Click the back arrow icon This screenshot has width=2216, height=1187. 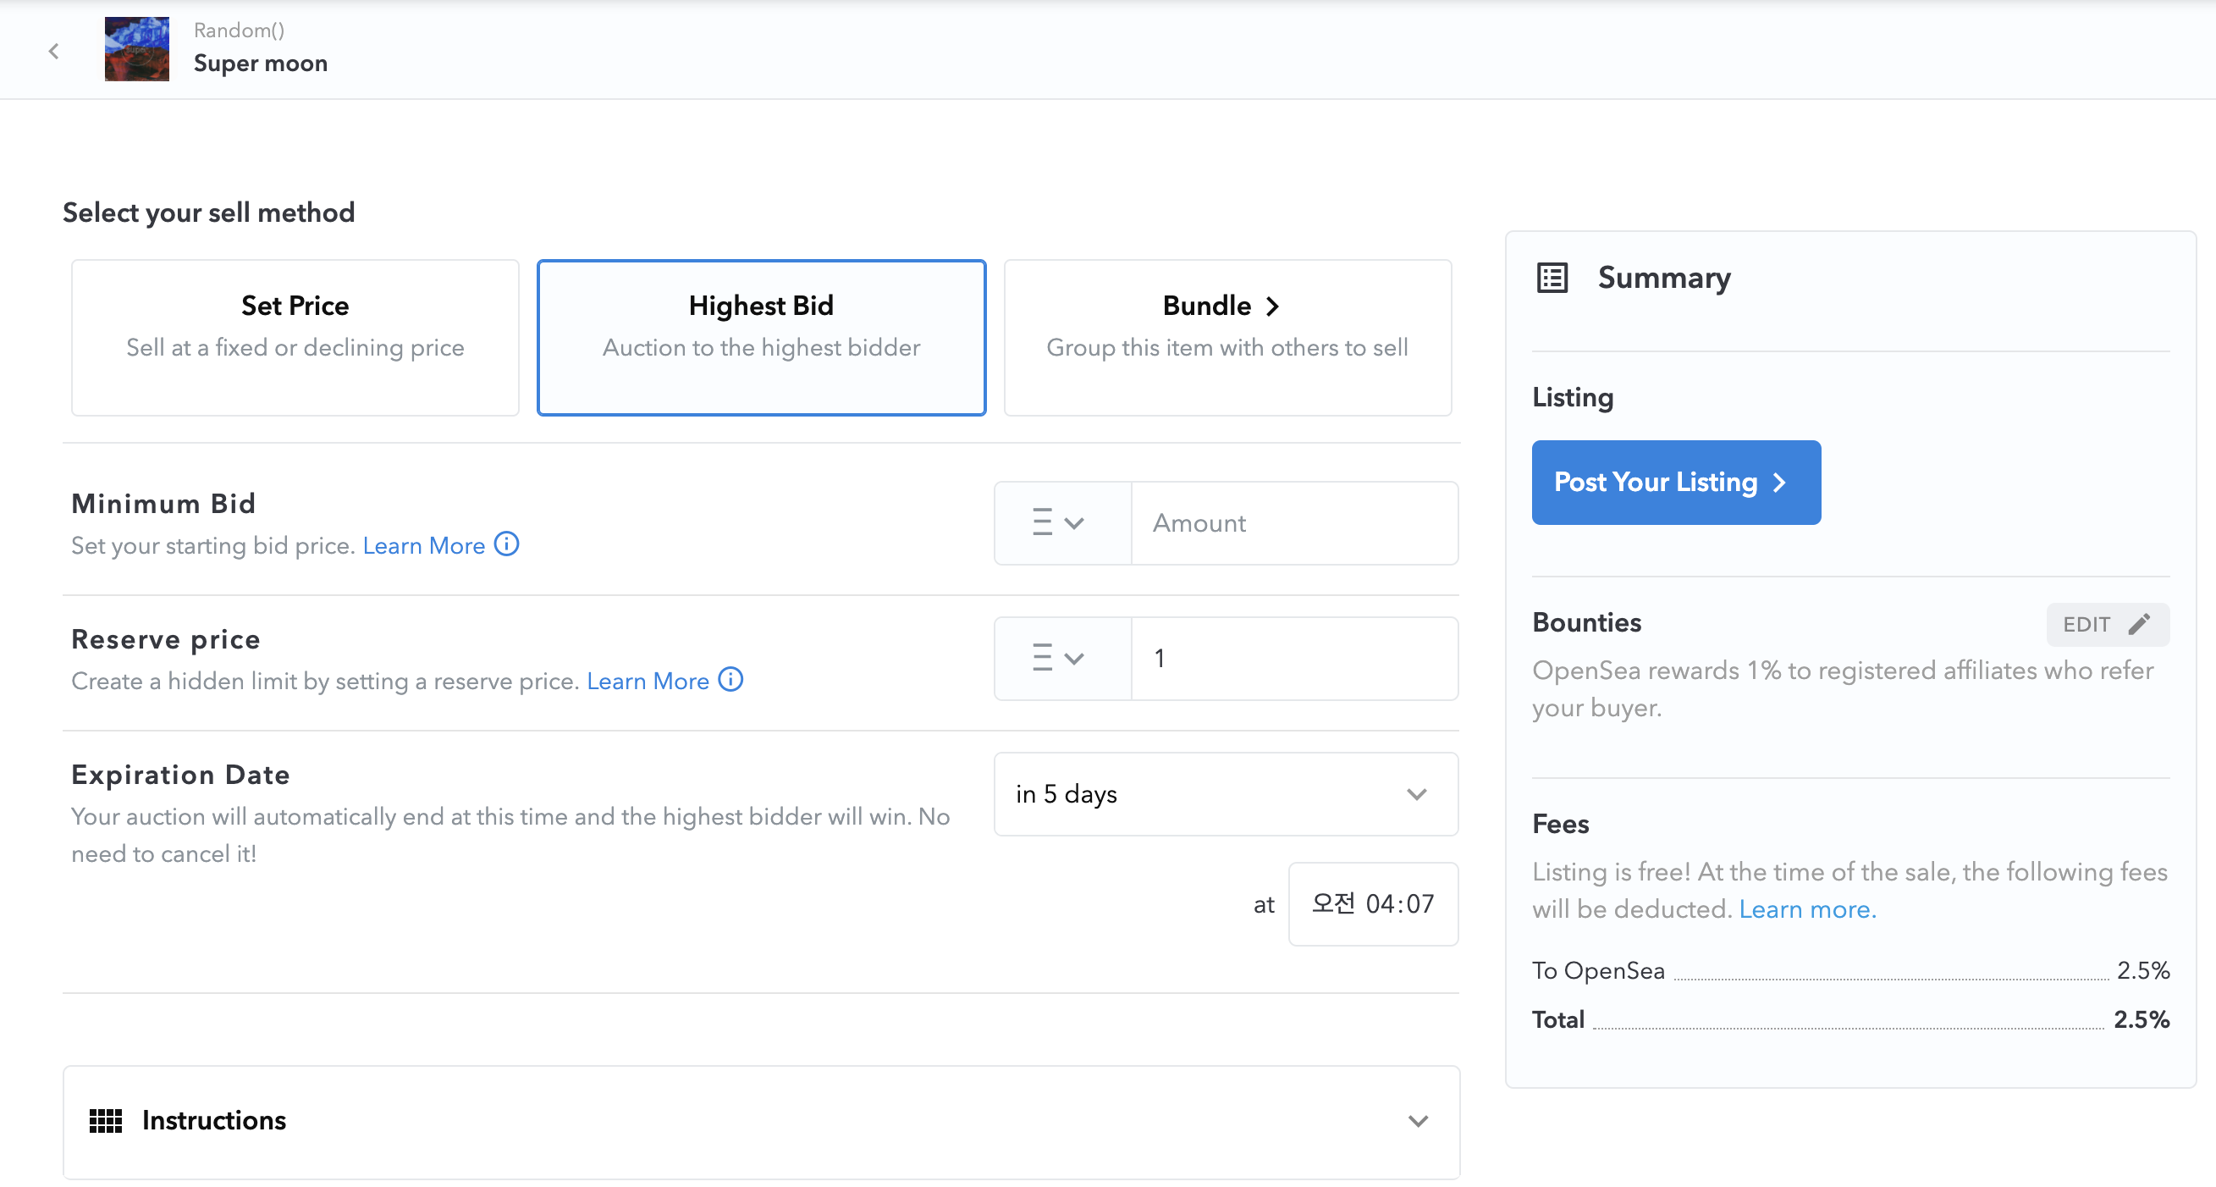click(x=53, y=51)
